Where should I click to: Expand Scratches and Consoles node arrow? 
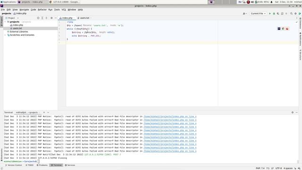click(5, 35)
